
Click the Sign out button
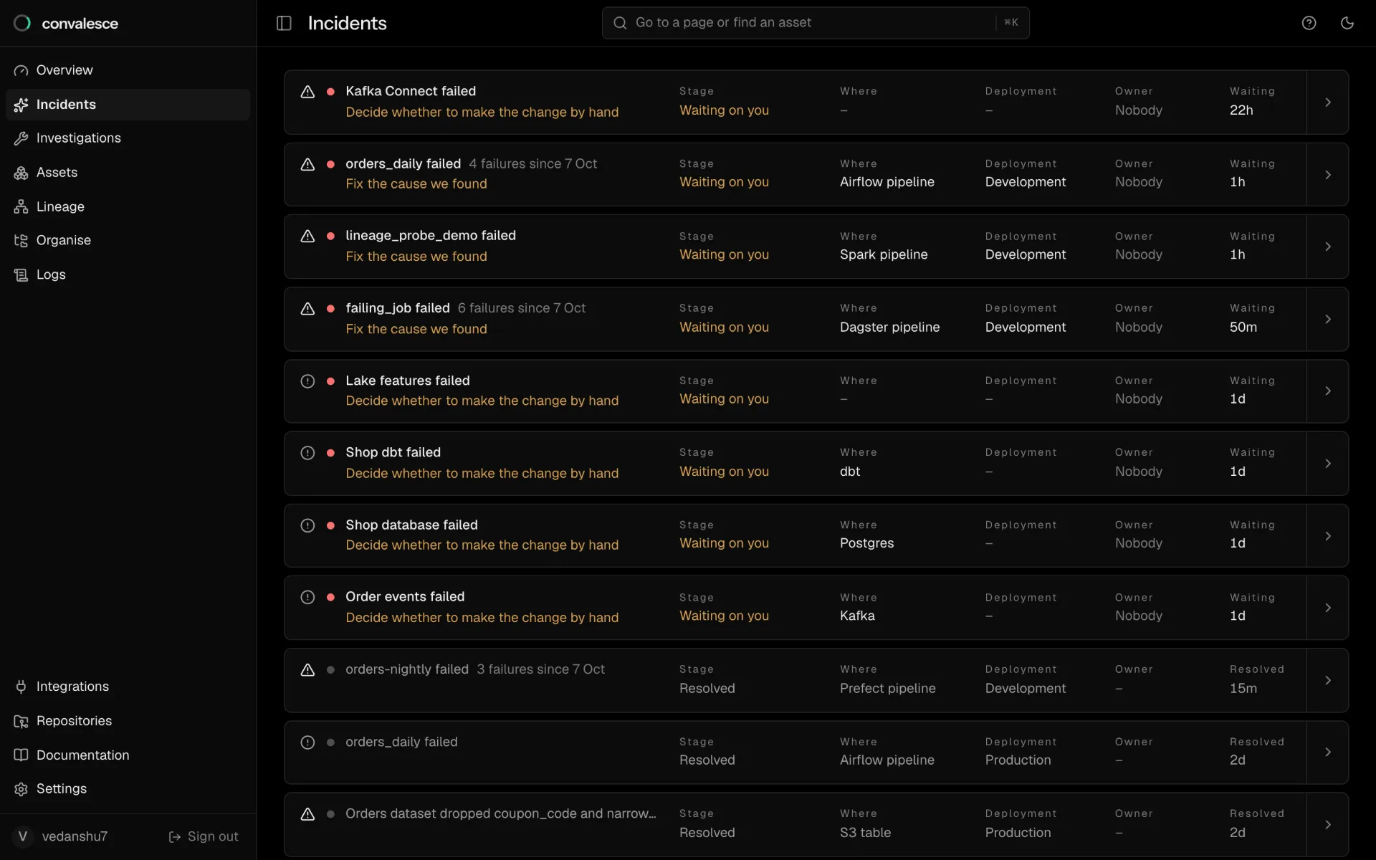coord(203,836)
